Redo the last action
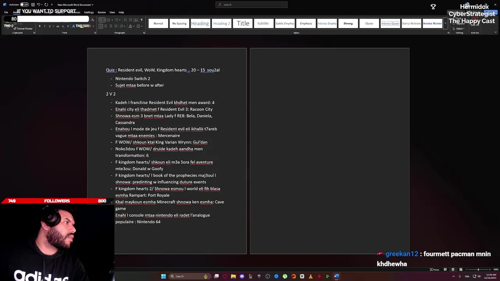The width and height of the screenshot is (500, 281). point(46,5)
